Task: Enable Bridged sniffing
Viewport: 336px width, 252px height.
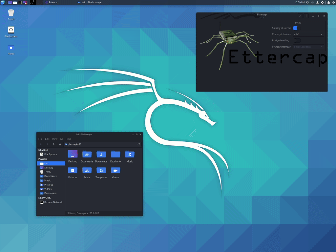Action: point(296,40)
